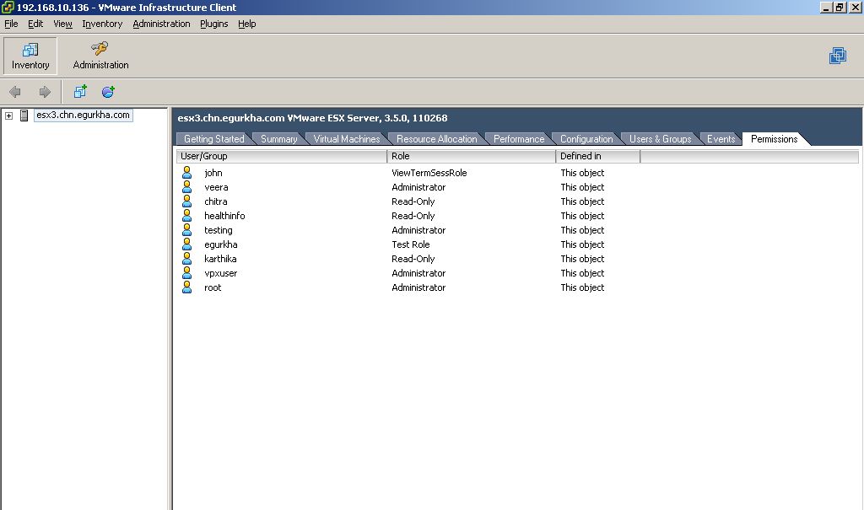Click the app icon in the title bar
The width and height of the screenshot is (864, 510).
click(x=8, y=7)
